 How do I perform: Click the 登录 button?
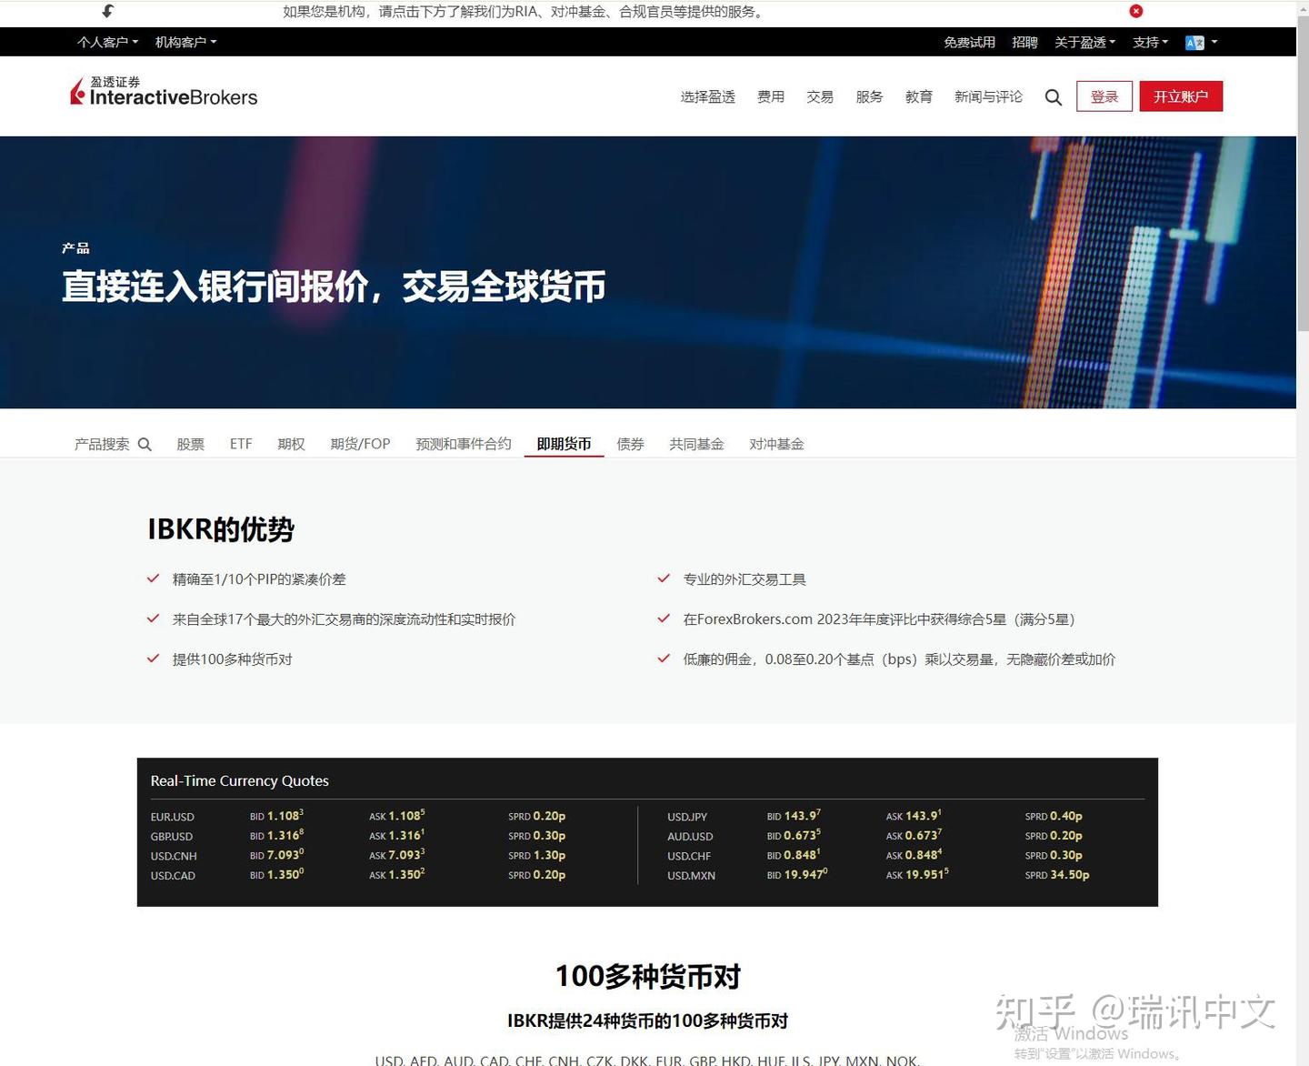[1104, 96]
